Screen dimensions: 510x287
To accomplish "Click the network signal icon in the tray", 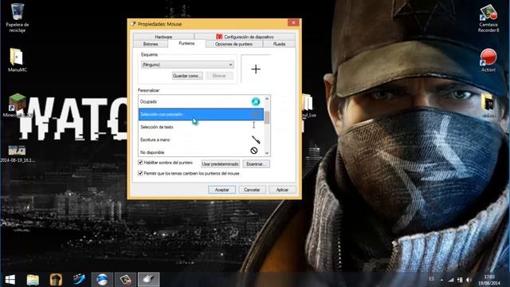I will click(451, 280).
